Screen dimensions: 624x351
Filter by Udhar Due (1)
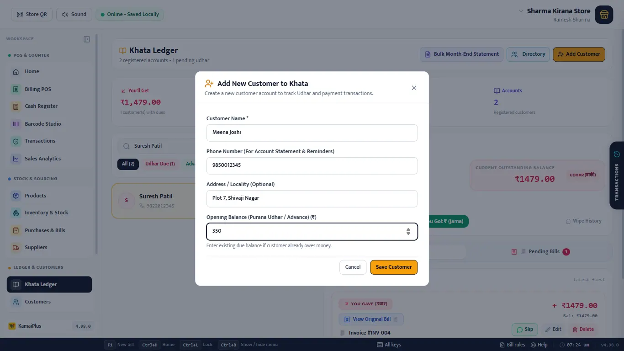[x=160, y=164]
